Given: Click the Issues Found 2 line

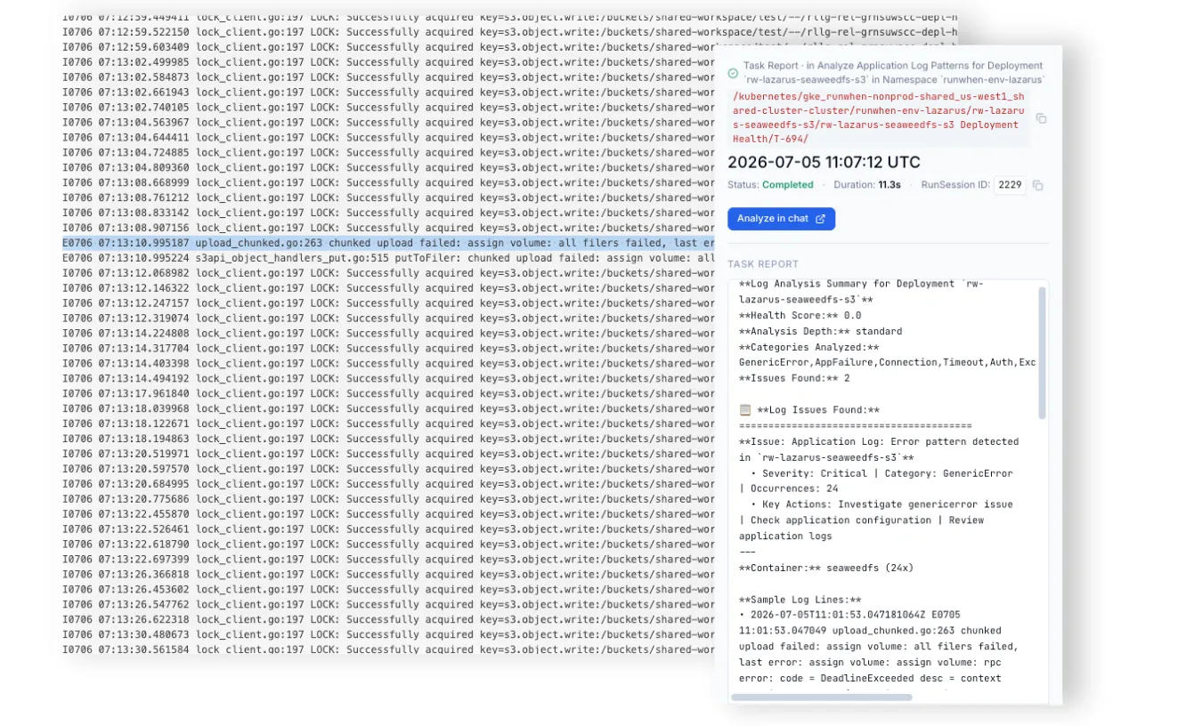Looking at the screenshot, I should (794, 379).
